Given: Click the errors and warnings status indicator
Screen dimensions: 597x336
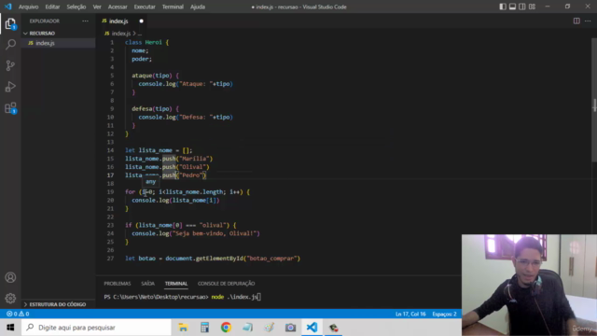Looking at the screenshot, I should pos(18,314).
